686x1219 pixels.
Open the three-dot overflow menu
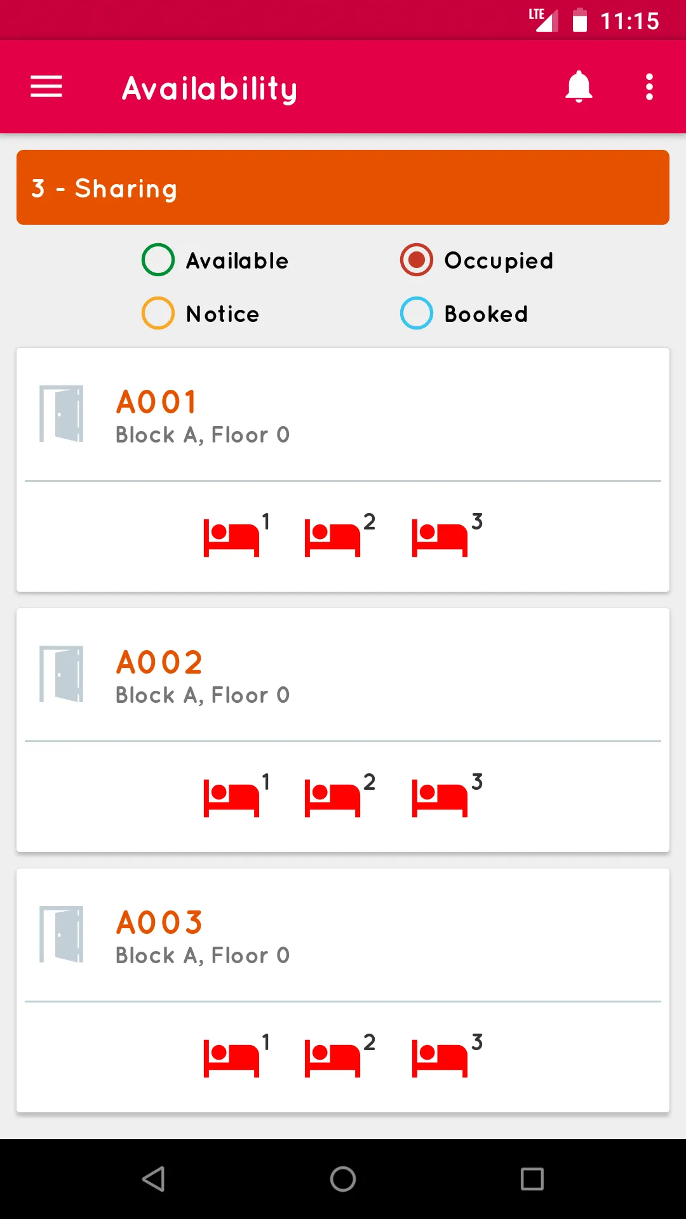coord(649,87)
